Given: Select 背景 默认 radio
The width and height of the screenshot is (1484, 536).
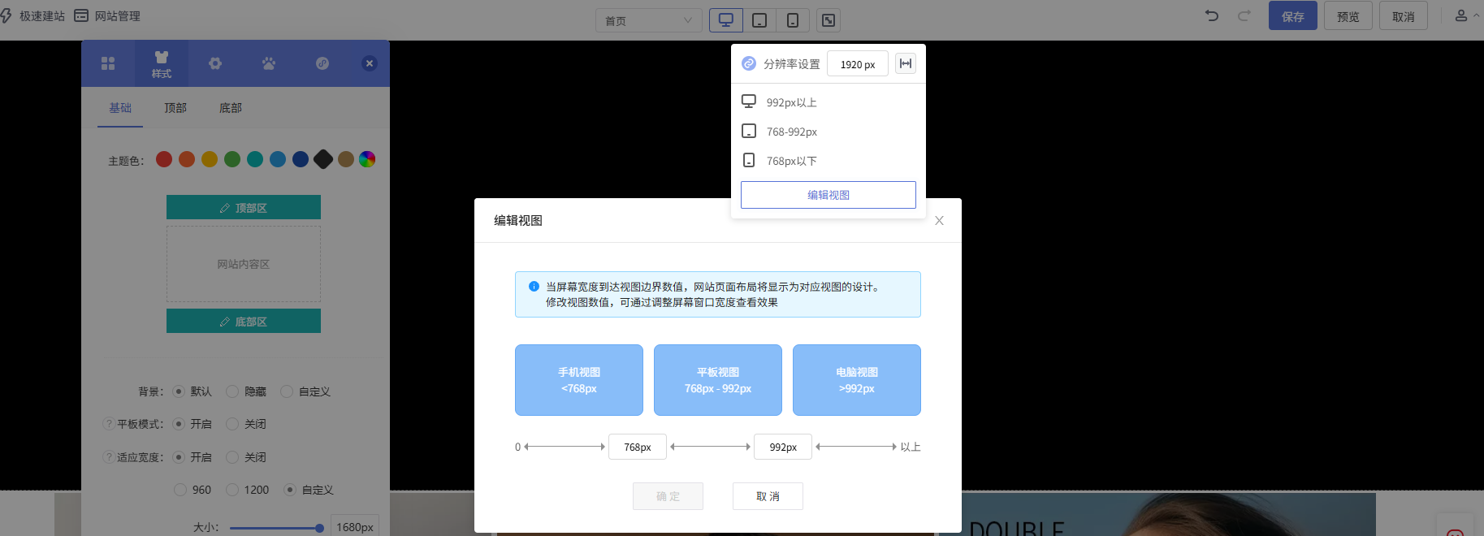Looking at the screenshot, I should (179, 391).
